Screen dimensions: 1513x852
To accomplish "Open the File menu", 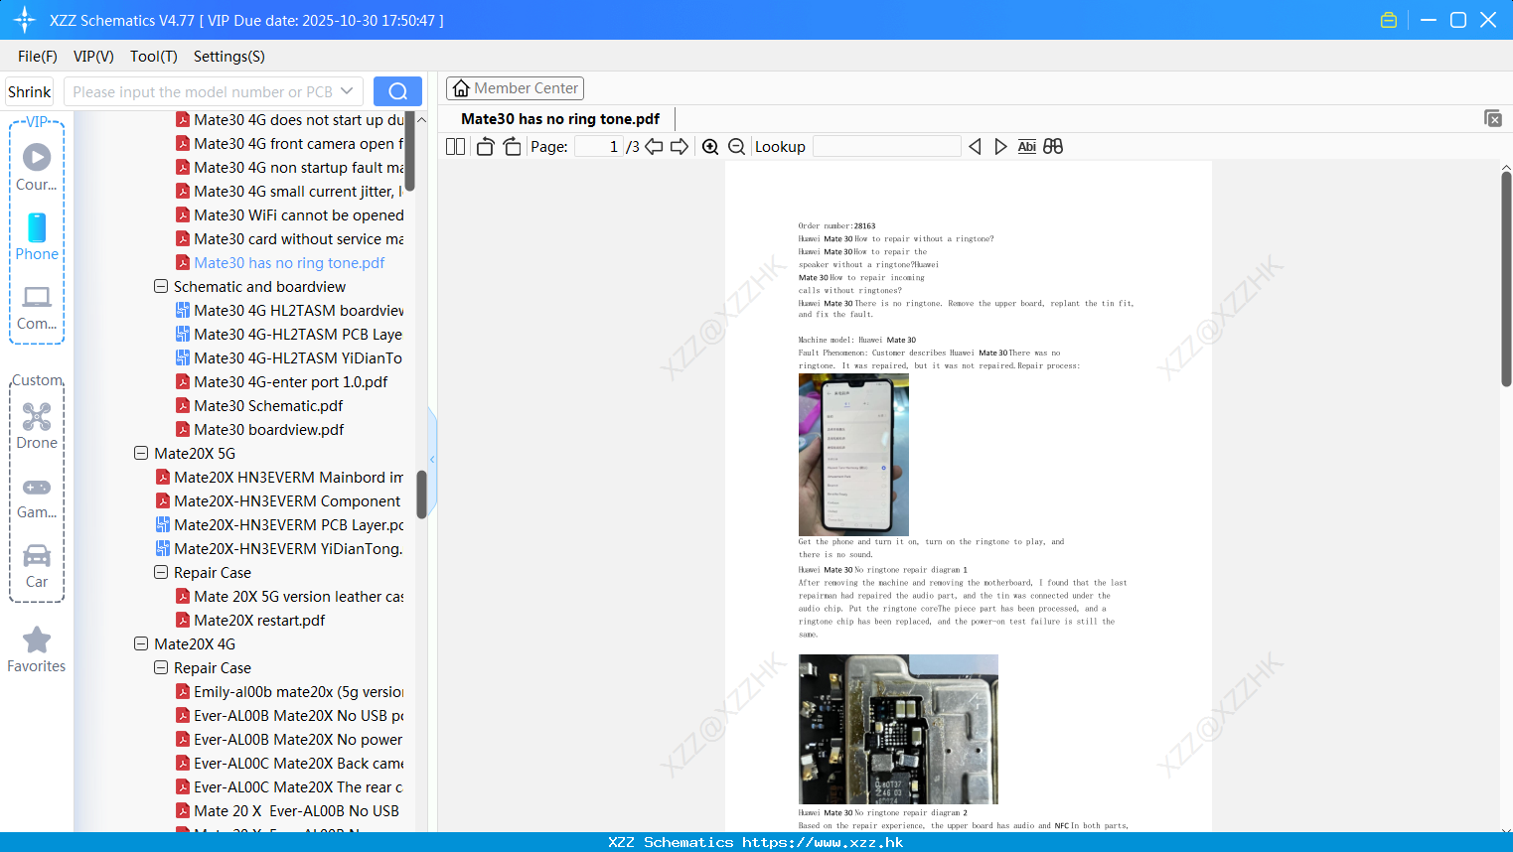I will pos(38,57).
